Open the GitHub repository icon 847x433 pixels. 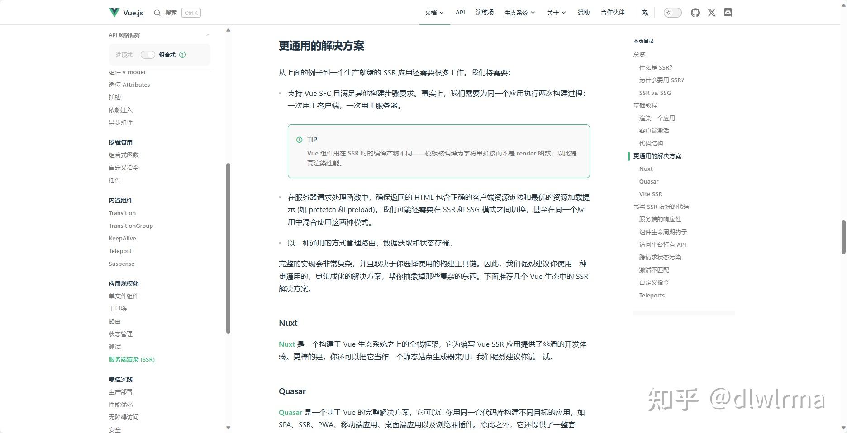(x=695, y=12)
